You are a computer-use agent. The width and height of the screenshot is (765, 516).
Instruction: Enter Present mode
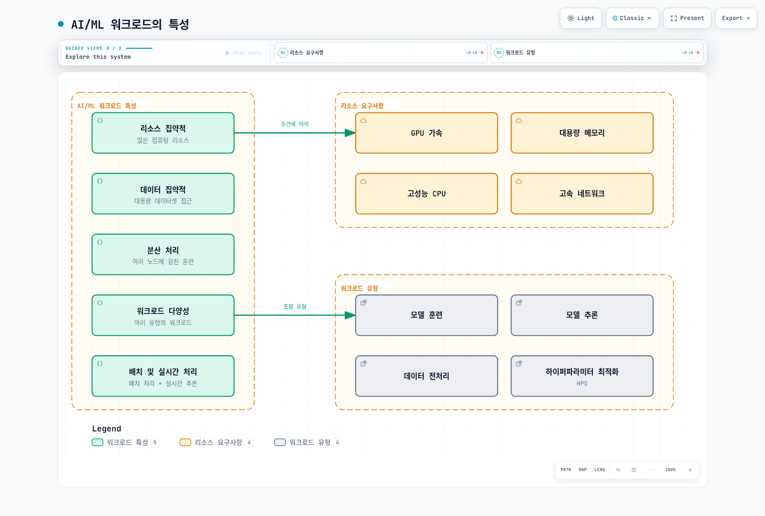(x=687, y=18)
